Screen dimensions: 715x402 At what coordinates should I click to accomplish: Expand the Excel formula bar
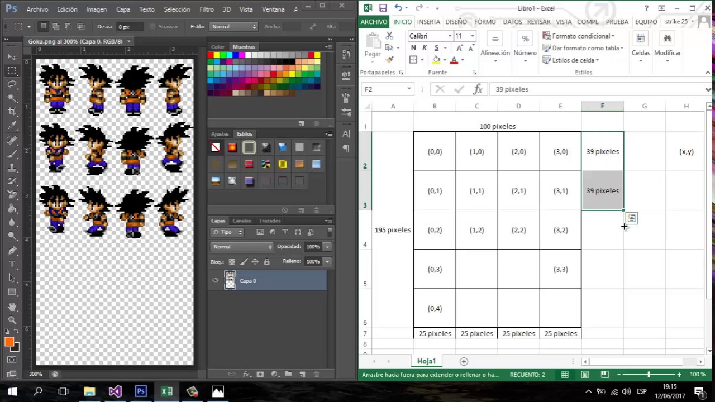(708, 89)
